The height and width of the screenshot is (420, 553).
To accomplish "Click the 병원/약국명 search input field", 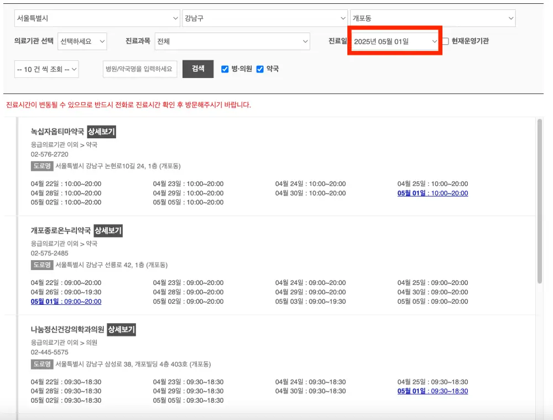I will (x=139, y=69).
